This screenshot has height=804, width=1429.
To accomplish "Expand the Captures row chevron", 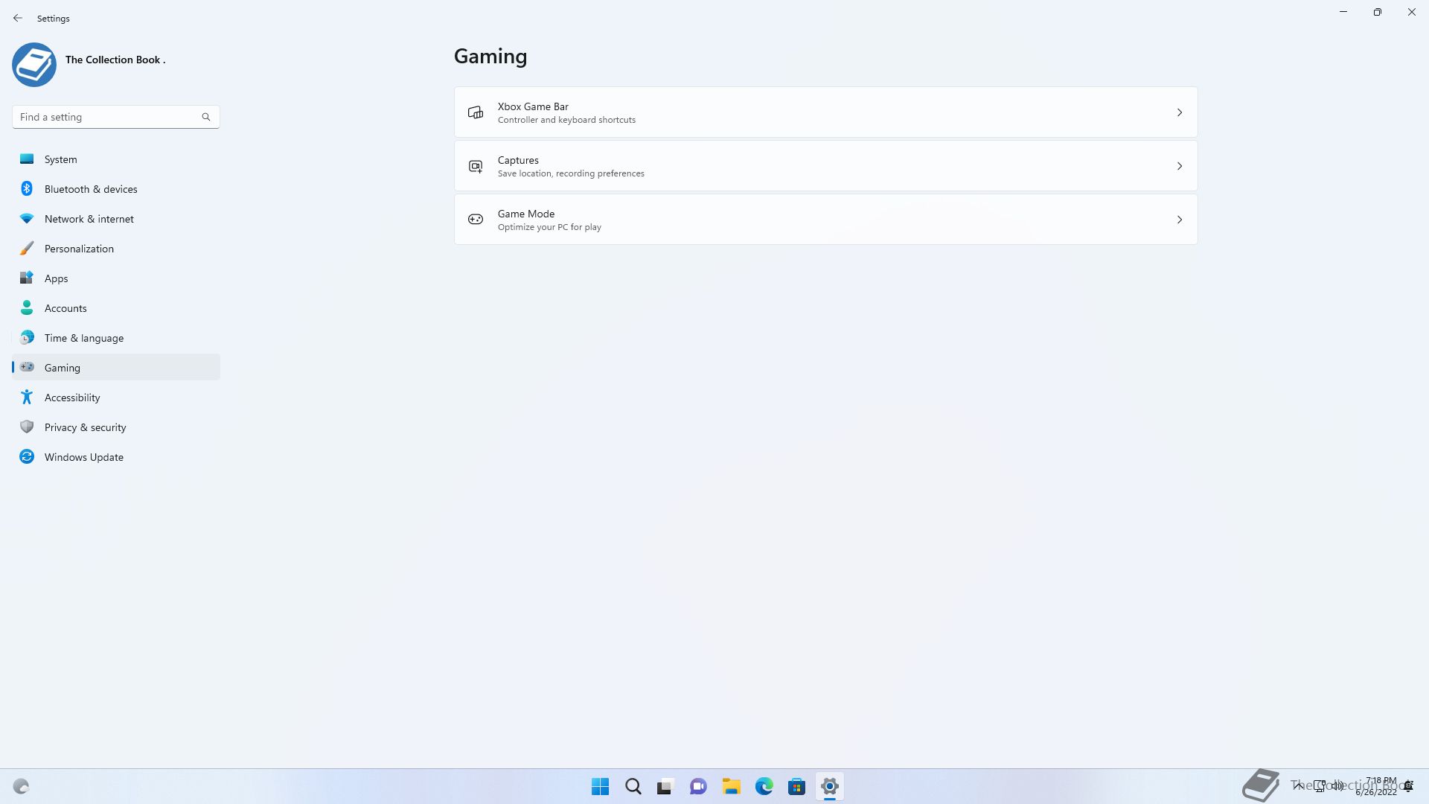I will click(1179, 166).
